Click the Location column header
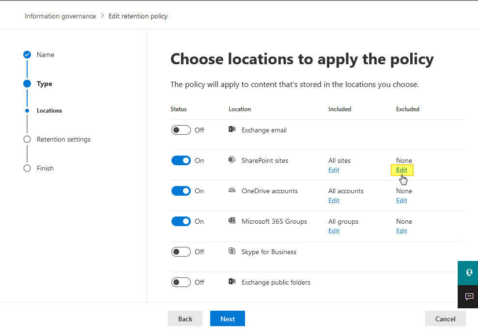This screenshot has height=331, width=478. pyautogui.click(x=240, y=109)
